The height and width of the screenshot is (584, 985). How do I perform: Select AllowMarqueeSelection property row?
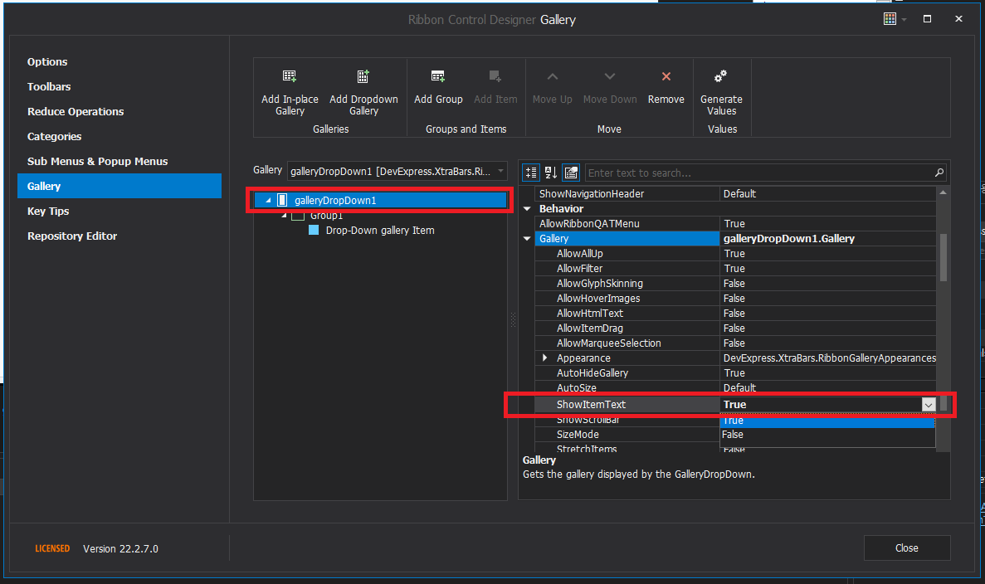click(735, 343)
